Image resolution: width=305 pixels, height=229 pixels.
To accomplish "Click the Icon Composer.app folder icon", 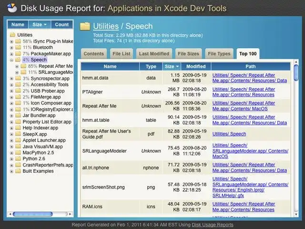I will pos(18,103).
